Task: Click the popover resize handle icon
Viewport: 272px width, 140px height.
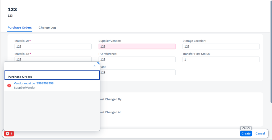Action: coord(98,63)
